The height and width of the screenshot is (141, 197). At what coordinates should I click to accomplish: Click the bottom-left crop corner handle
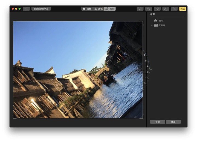pos(13,118)
